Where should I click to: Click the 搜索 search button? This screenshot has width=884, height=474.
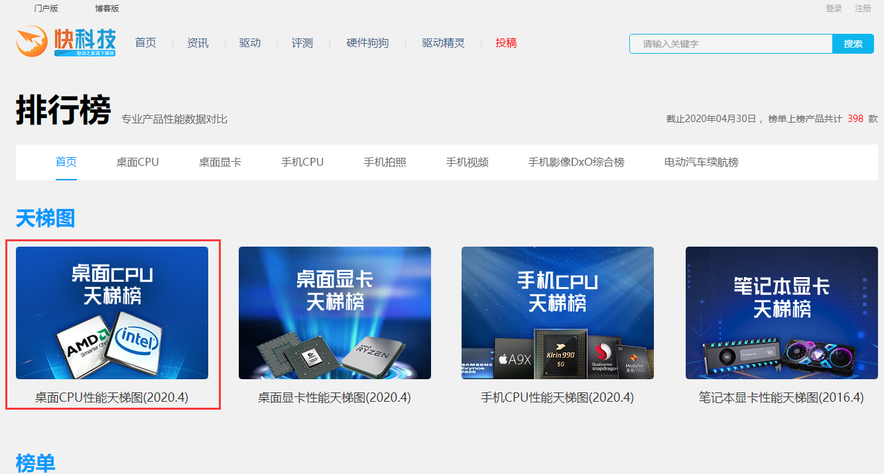[x=853, y=44]
